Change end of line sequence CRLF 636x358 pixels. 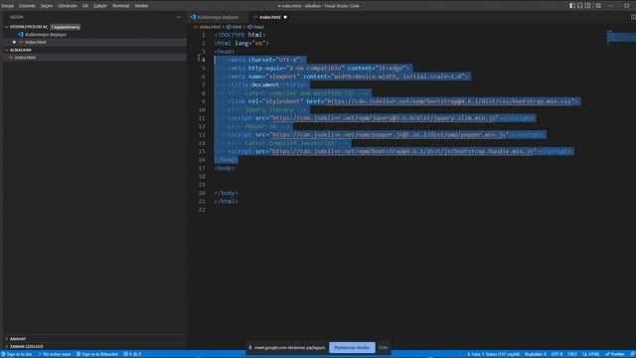pyautogui.click(x=572, y=354)
